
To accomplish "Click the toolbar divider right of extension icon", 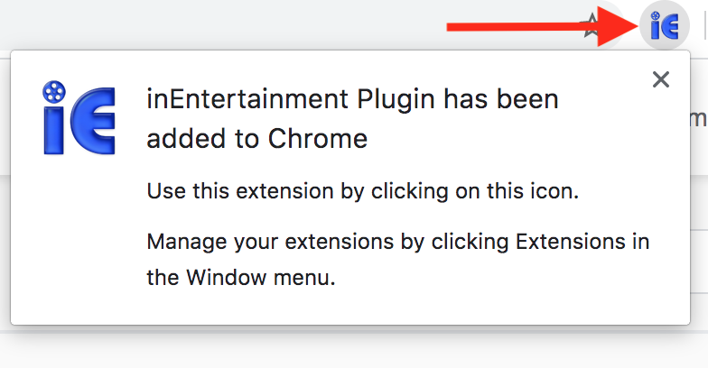I will [703, 27].
